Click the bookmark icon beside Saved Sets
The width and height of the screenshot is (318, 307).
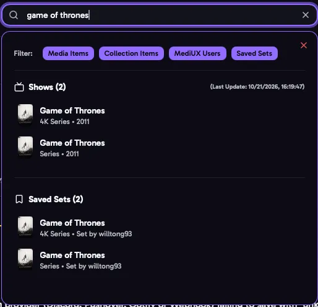19,199
